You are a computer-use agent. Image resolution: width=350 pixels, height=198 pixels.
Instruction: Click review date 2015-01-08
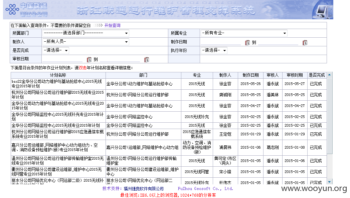pyautogui.click(x=295, y=147)
